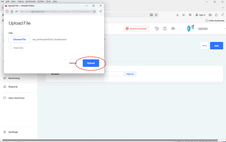Open the library icon in main toolbar
The height and width of the screenshot is (142, 226).
184,15
